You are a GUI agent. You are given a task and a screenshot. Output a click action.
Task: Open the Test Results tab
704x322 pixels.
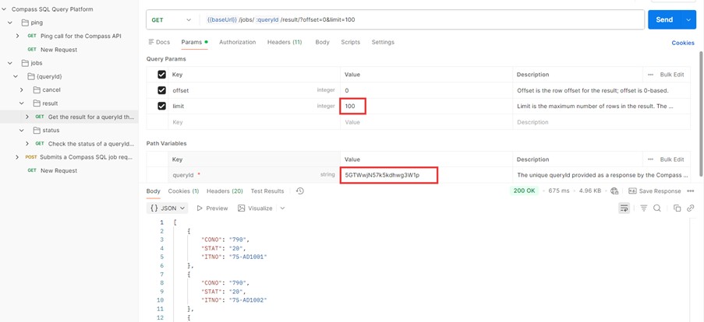(x=267, y=191)
